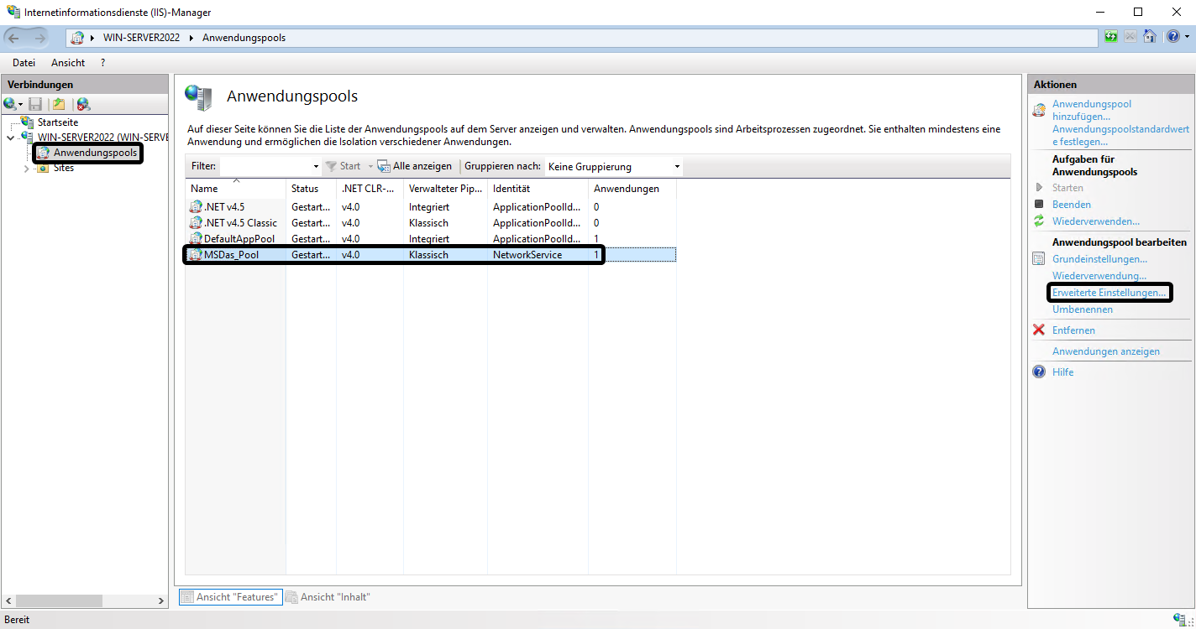Open the address bar Help dropdown arrow
The width and height of the screenshot is (1196, 629).
click(1187, 37)
